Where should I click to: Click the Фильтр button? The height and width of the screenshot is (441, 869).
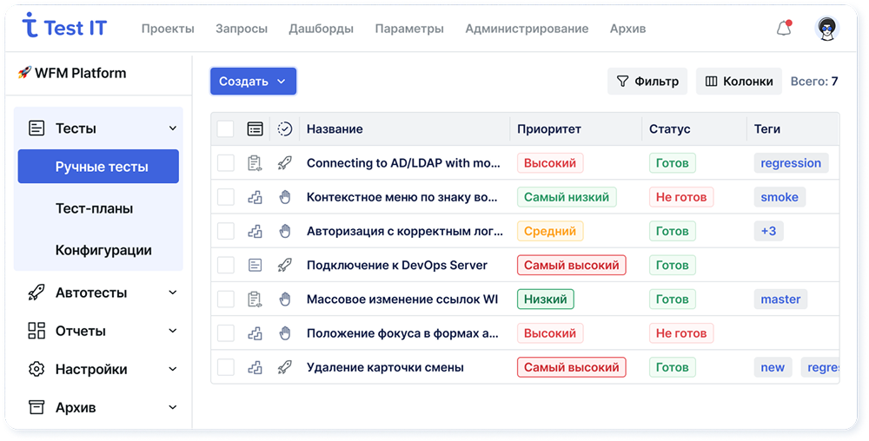[647, 82]
